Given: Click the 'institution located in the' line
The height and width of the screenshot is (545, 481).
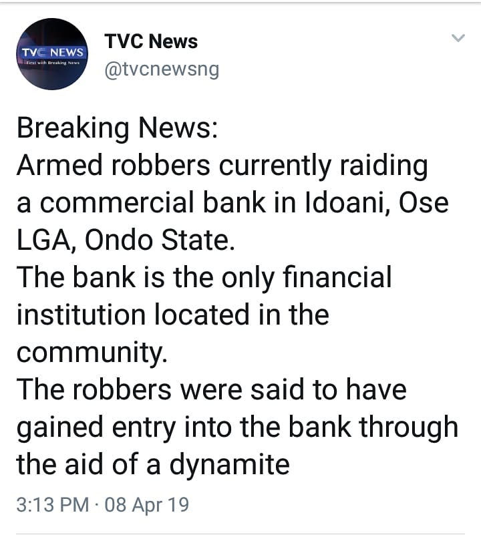Looking at the screenshot, I should (x=172, y=314).
